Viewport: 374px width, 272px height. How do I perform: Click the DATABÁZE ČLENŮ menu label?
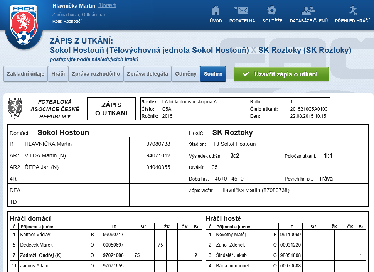click(x=308, y=21)
